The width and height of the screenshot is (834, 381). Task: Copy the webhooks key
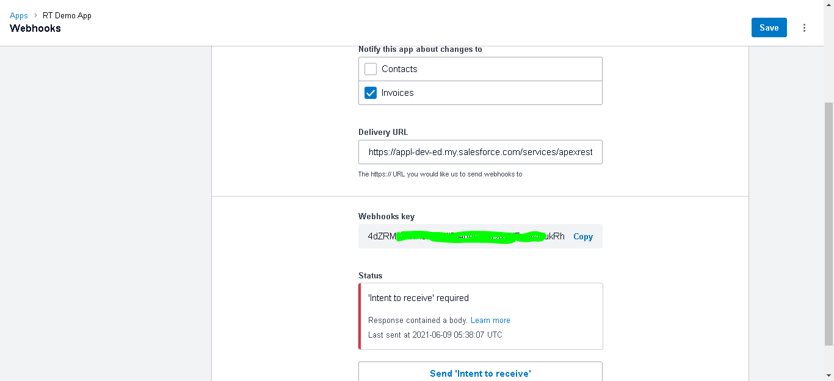click(582, 237)
